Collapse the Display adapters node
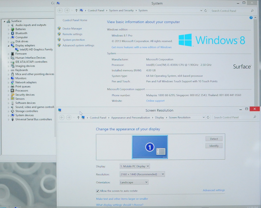261x208 pixels. pyautogui.click(x=8, y=45)
